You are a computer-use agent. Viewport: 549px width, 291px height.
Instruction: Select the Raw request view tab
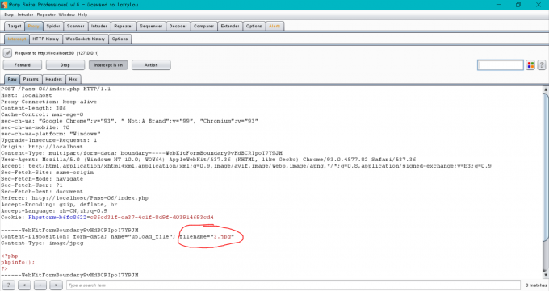coord(12,79)
